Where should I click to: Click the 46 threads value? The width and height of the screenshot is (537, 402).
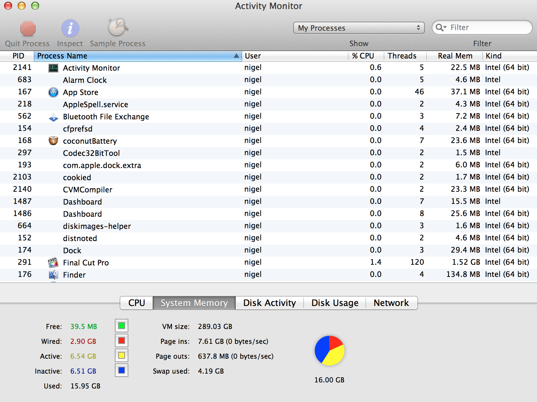(419, 92)
